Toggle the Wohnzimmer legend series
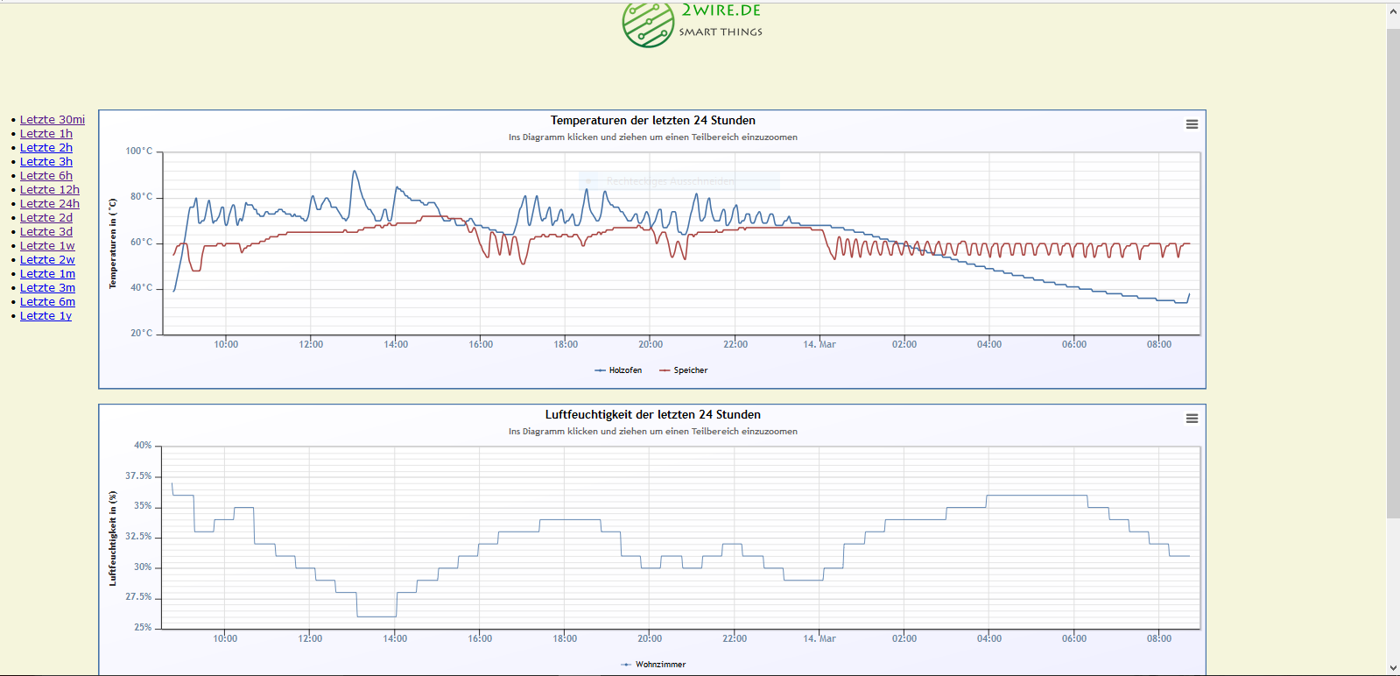1400x676 pixels. pos(653,665)
